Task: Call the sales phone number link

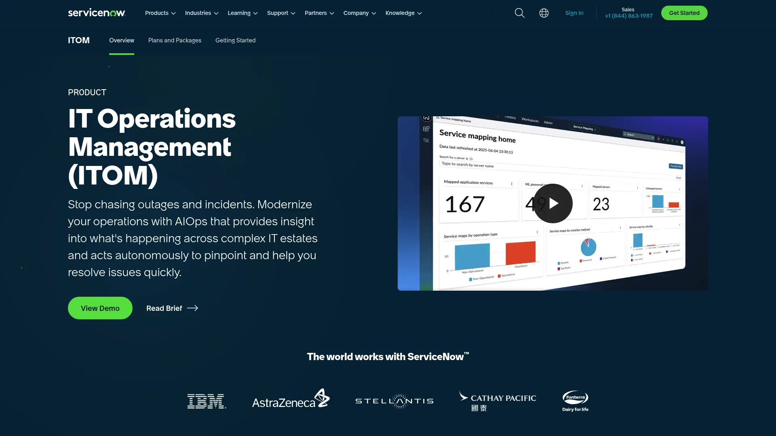Action: click(x=629, y=16)
